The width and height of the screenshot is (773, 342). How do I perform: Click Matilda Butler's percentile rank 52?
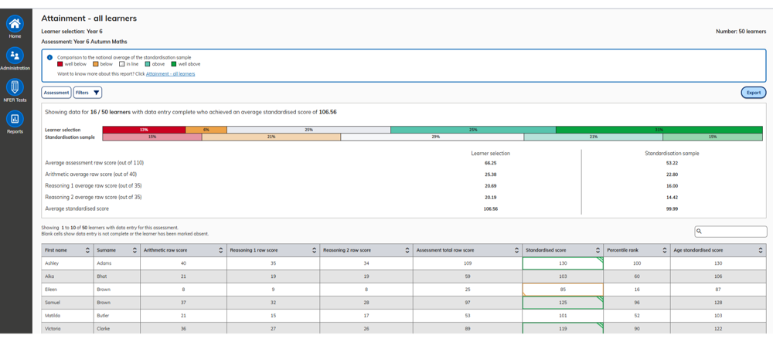tap(637, 316)
